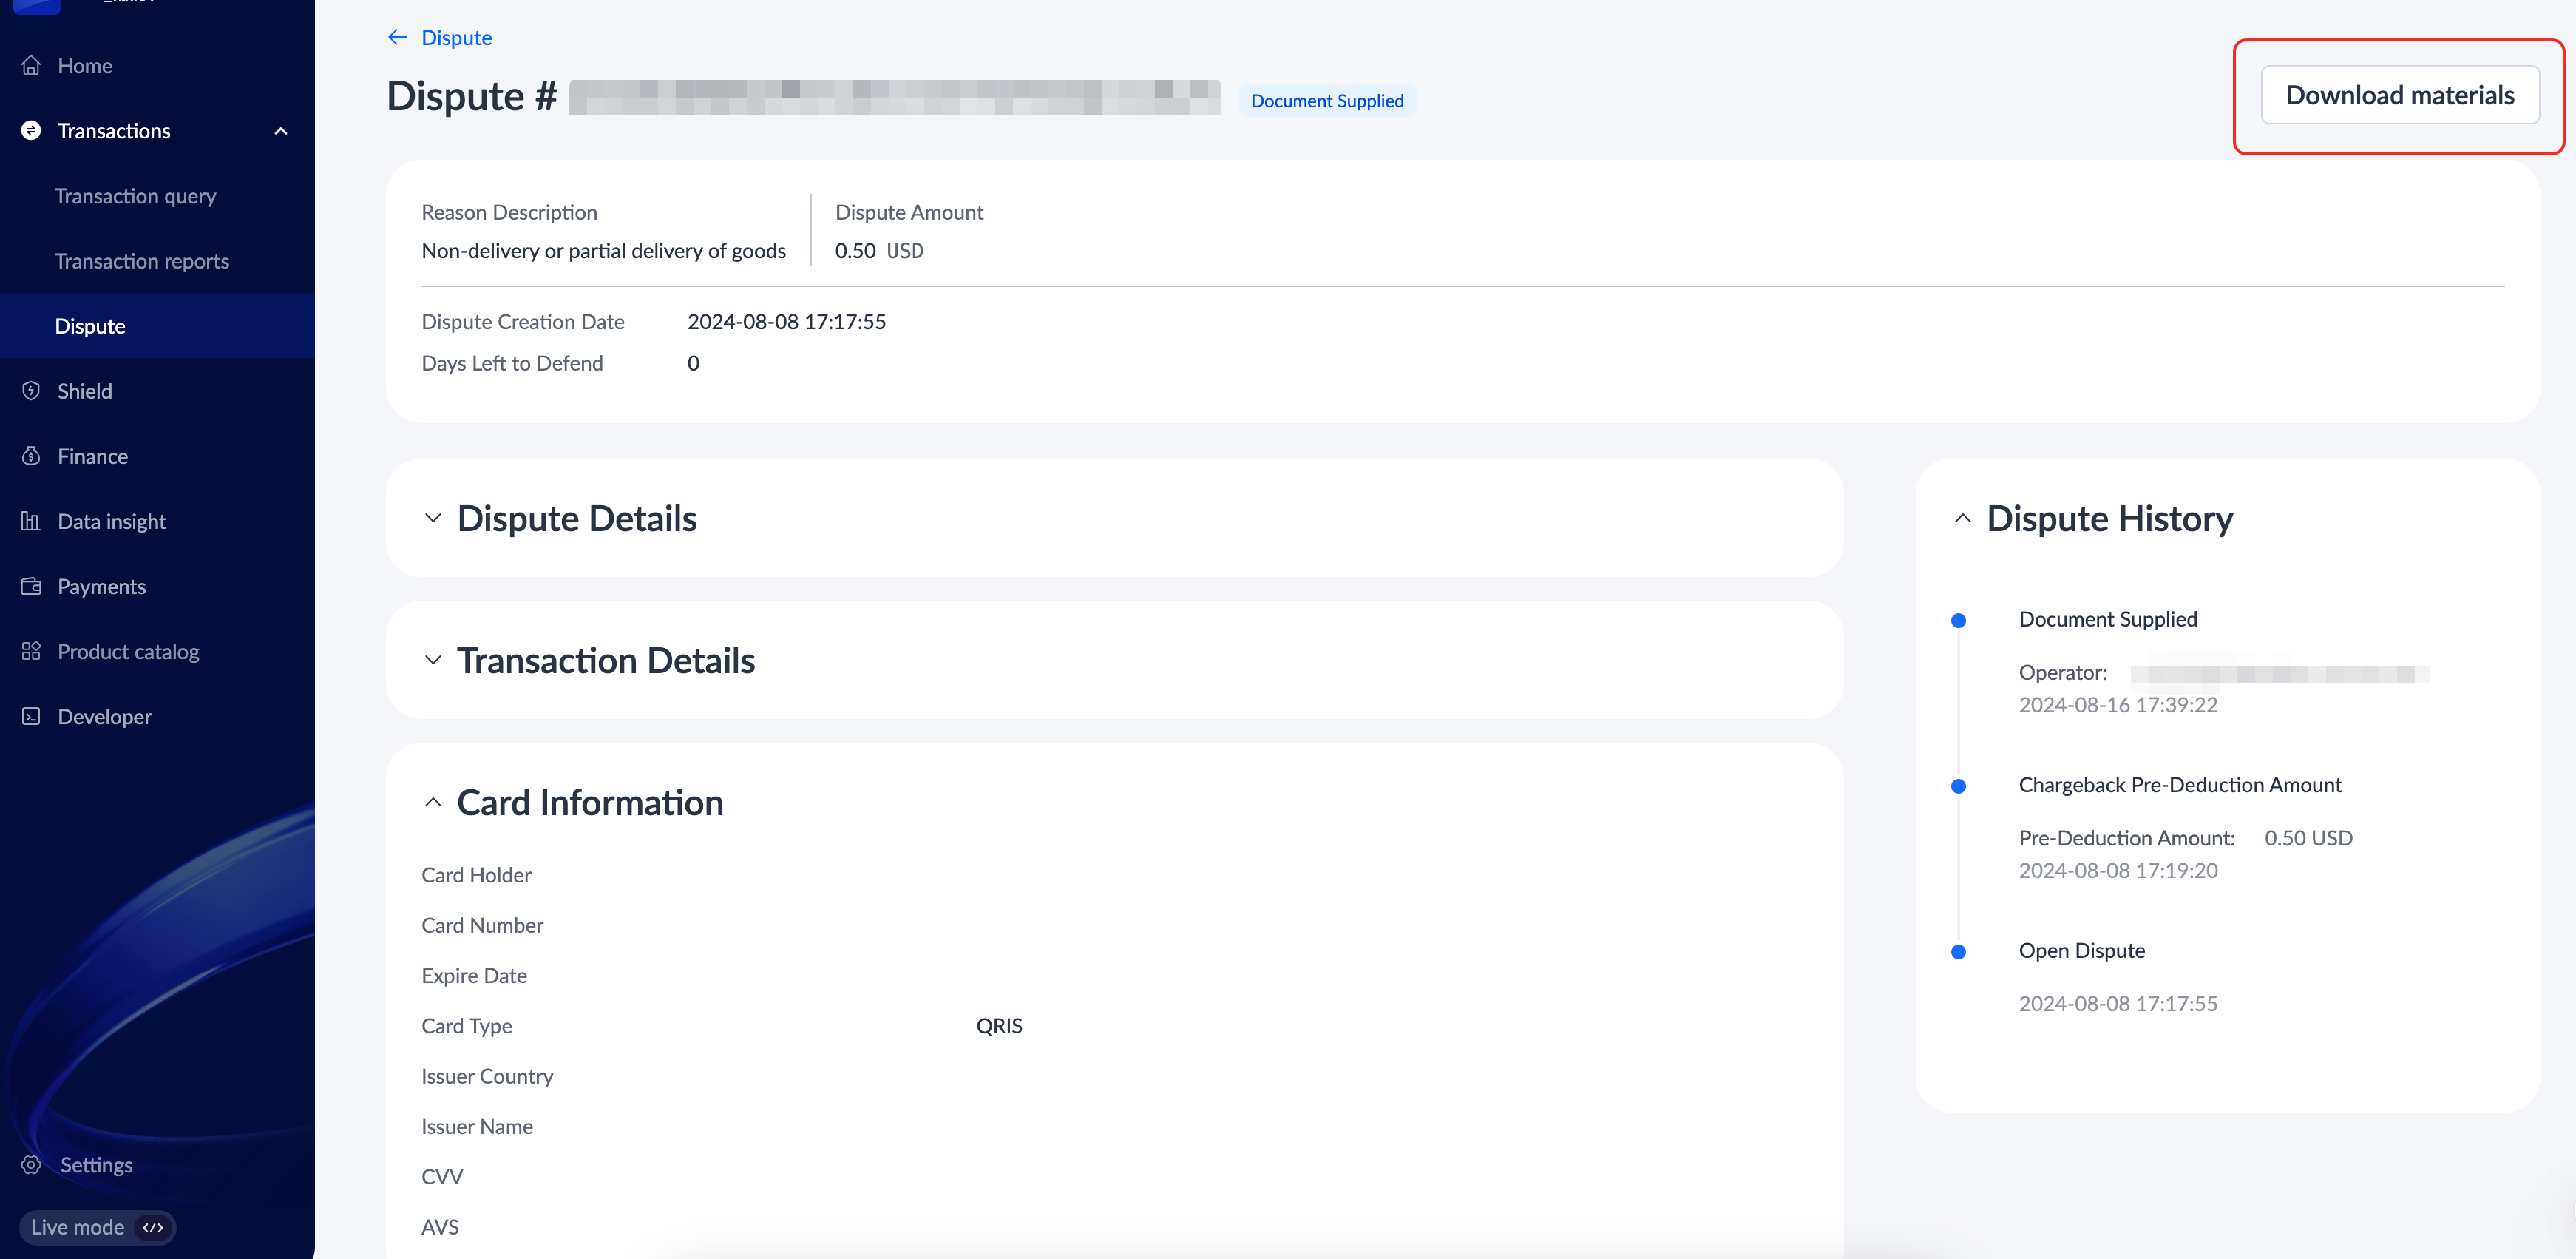Expand the Dispute Details section
The image size is (2576, 1259).
click(433, 519)
